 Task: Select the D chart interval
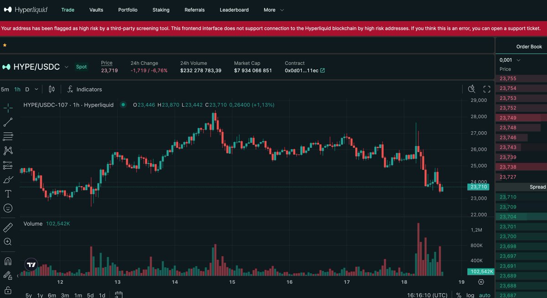tap(27, 89)
